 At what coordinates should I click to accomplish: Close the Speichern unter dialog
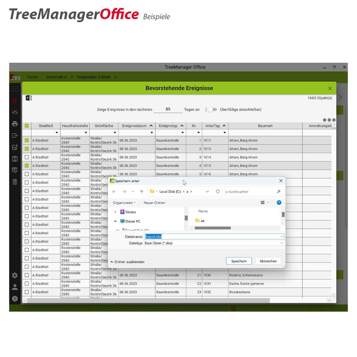[281, 181]
